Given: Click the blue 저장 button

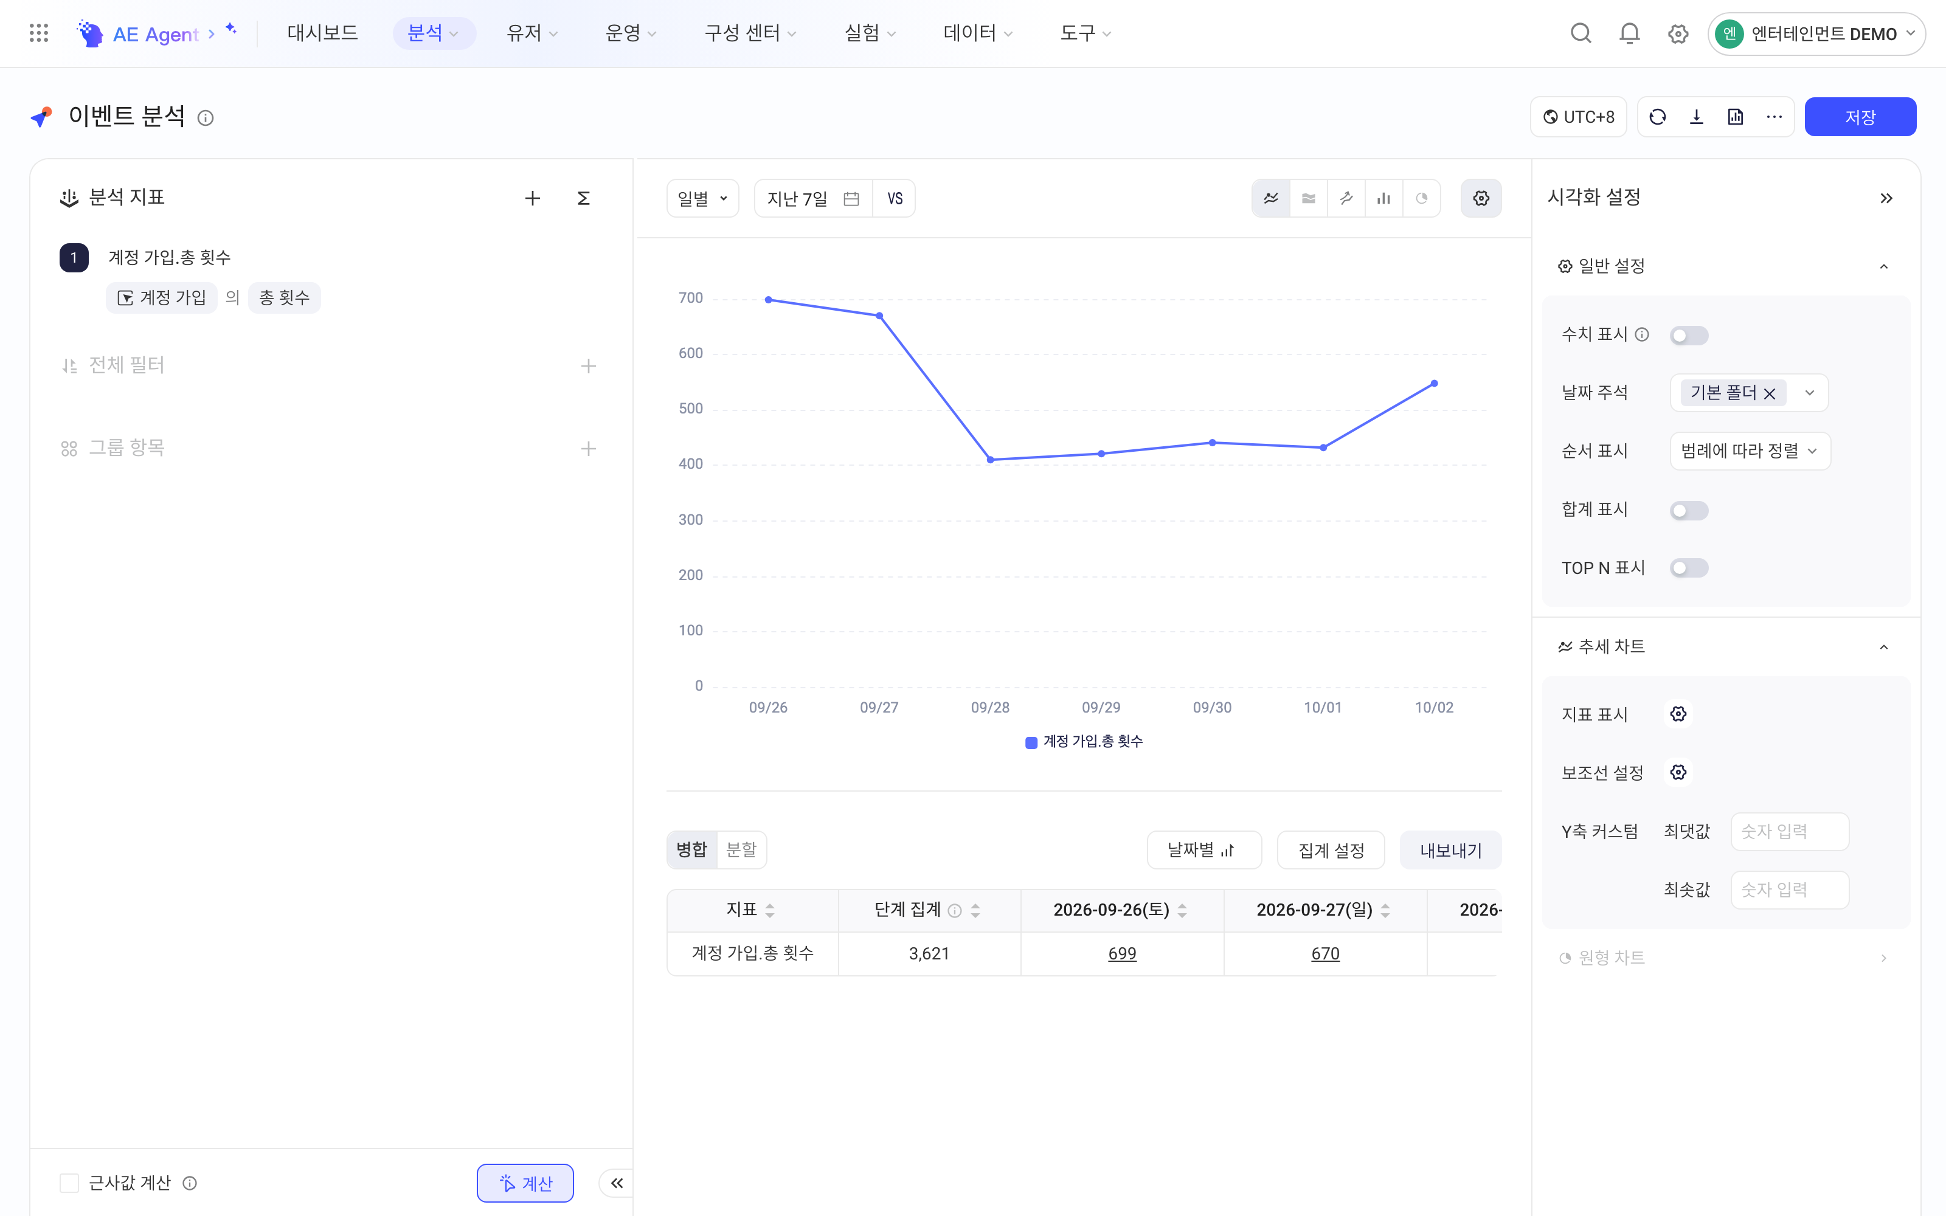Looking at the screenshot, I should [1860, 117].
